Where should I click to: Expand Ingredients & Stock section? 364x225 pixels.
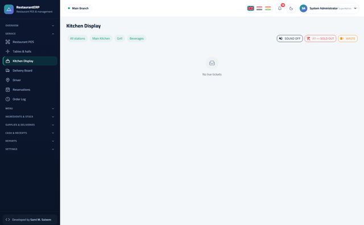click(30, 116)
